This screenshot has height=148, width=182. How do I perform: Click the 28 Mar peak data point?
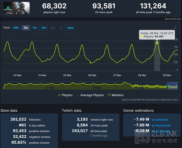(157, 43)
